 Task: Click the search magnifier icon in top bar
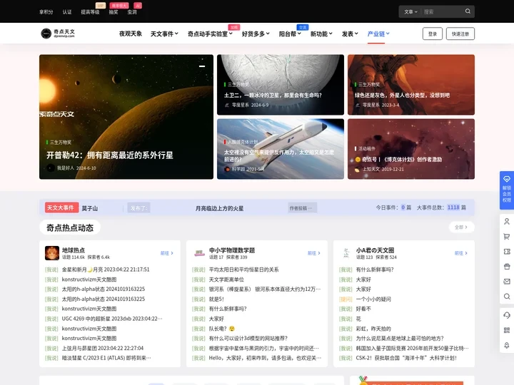coord(468,11)
